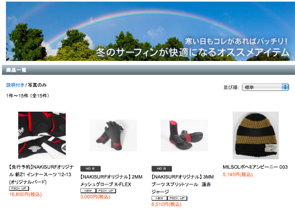The image size is (295, 209).
Task: Click the NEW badge under mesh glove
Action: [88, 191]
